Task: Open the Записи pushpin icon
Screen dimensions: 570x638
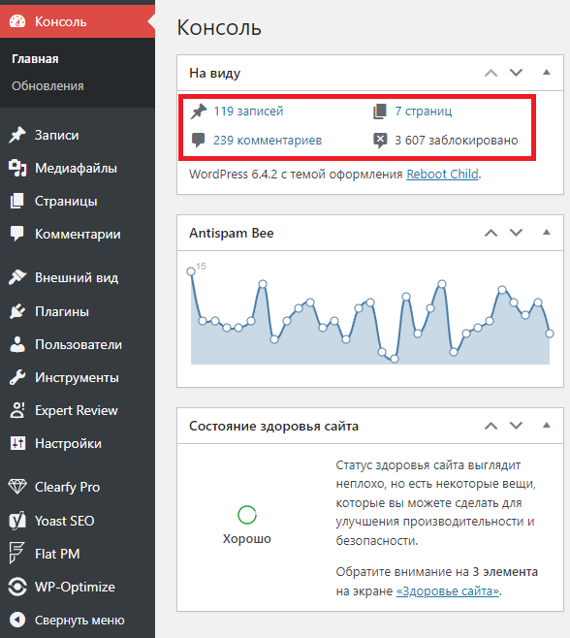Action: tap(17, 135)
